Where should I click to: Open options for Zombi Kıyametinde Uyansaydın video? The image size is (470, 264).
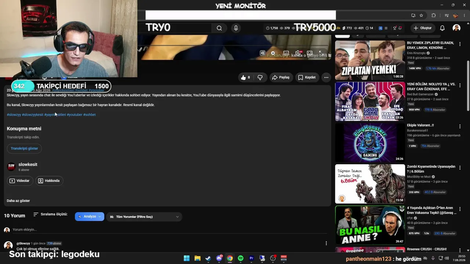[460, 168]
